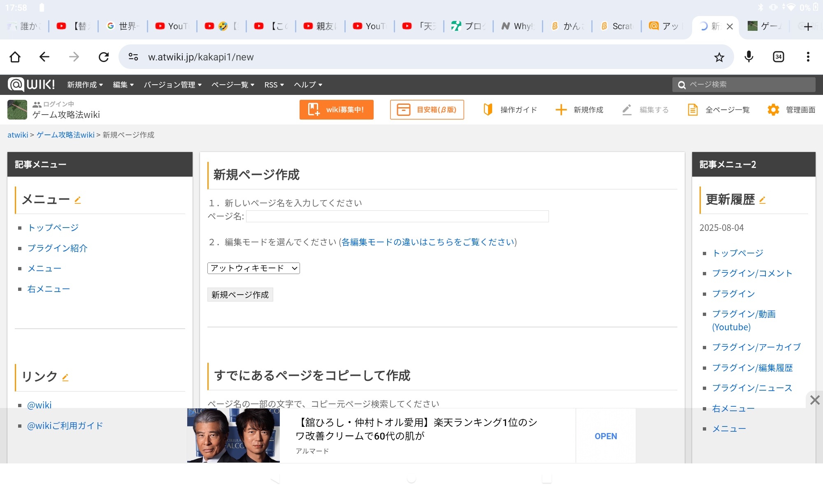
Task: Click pencil edit icon beside メニュー heading
Action: 78,200
